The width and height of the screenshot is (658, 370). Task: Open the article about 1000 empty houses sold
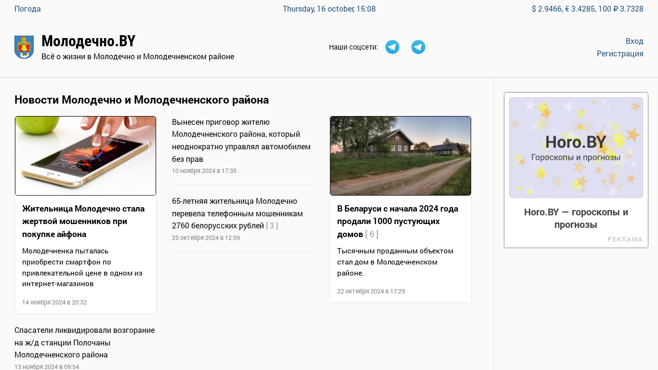click(397, 221)
